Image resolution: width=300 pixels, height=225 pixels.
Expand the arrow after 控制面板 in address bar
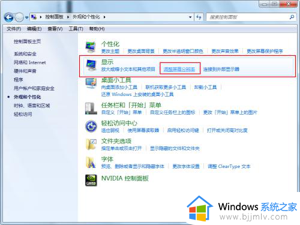68,17
